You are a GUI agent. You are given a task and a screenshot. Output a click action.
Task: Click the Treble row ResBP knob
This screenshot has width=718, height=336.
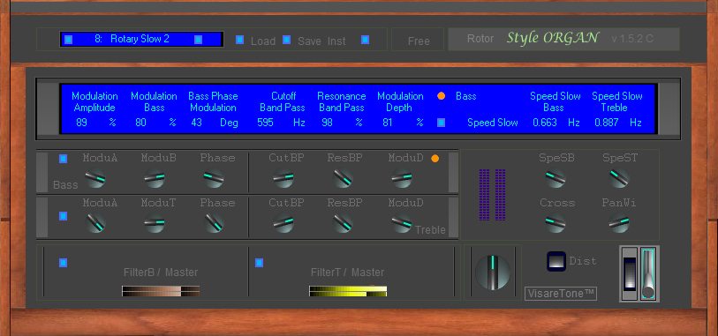(343, 222)
